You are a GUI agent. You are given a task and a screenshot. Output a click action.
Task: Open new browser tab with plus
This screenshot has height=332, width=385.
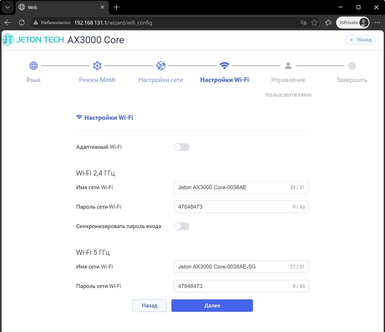(x=117, y=7)
